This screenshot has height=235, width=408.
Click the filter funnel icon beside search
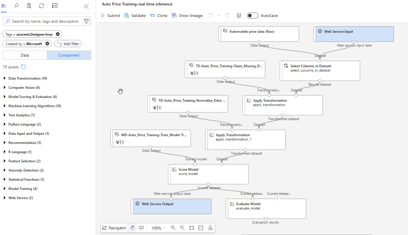click(86, 21)
